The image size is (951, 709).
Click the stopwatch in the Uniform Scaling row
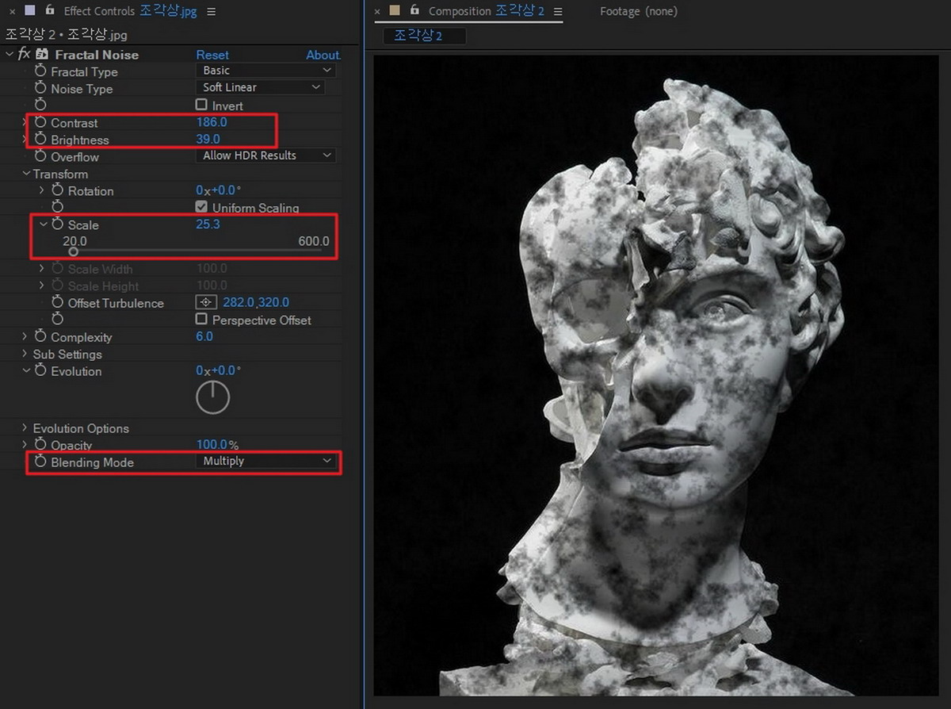pyautogui.click(x=57, y=208)
